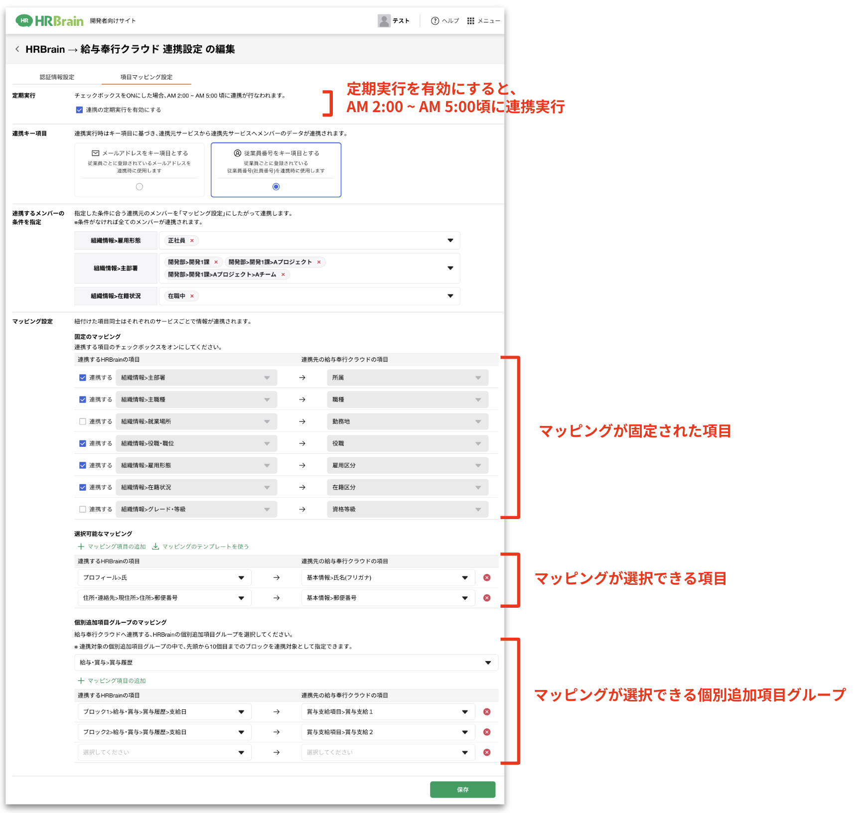
Task: Open the メニュー grid icon
Action: click(470, 21)
